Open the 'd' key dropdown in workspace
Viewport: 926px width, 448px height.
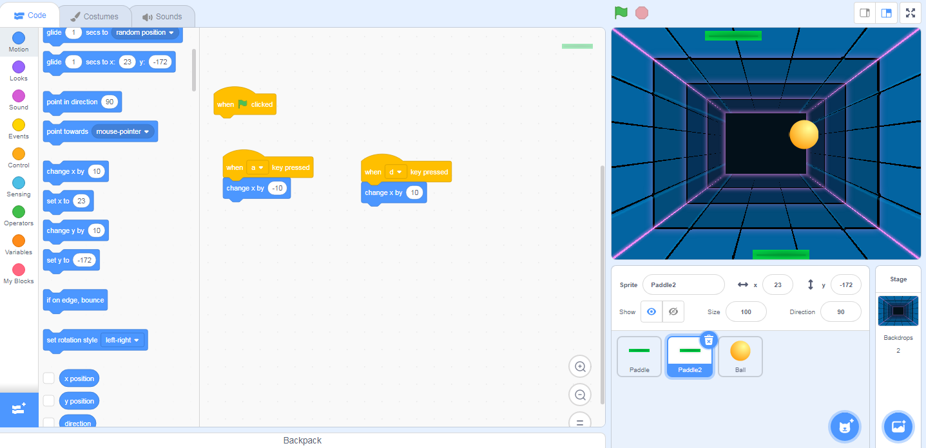396,172
